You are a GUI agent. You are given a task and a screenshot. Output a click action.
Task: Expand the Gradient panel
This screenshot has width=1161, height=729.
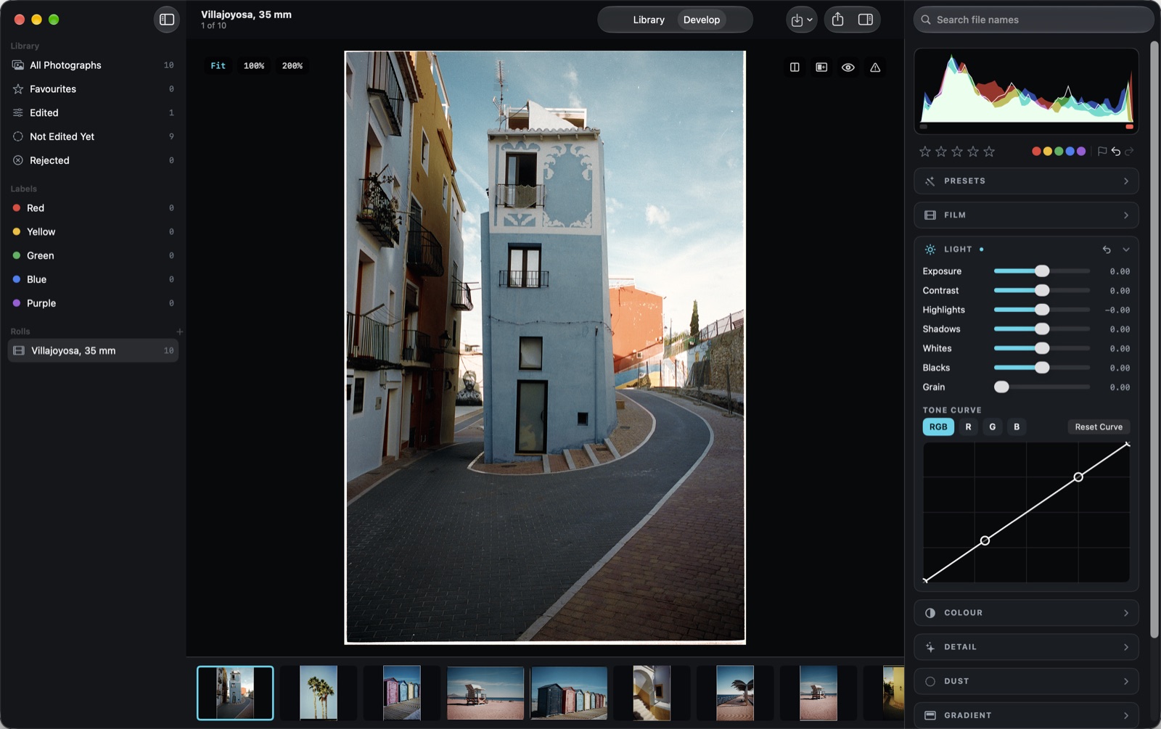coord(1026,715)
